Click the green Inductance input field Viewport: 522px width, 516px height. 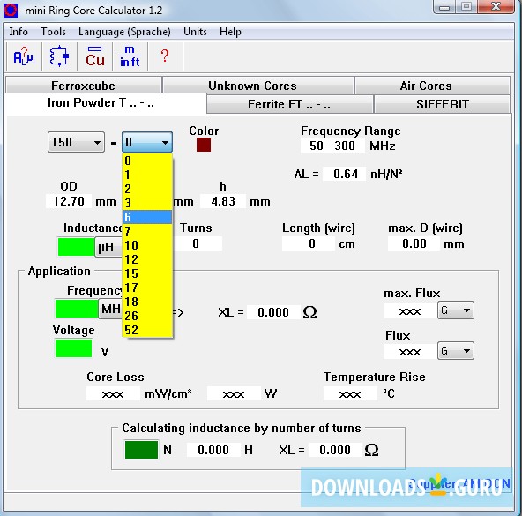[76, 247]
